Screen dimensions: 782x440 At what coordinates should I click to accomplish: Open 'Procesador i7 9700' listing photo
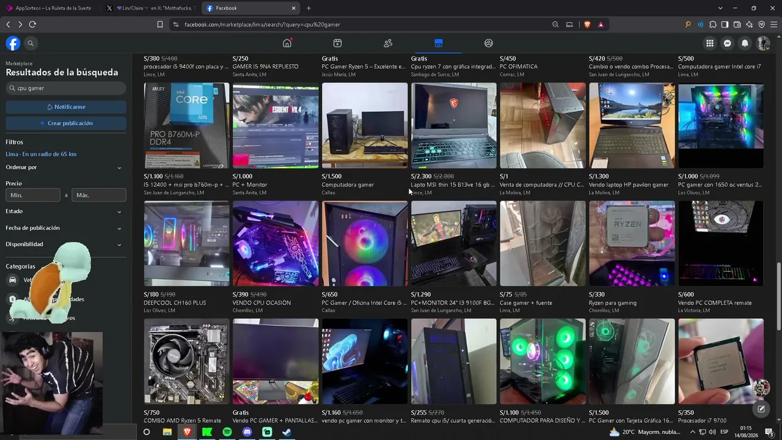[721, 361]
